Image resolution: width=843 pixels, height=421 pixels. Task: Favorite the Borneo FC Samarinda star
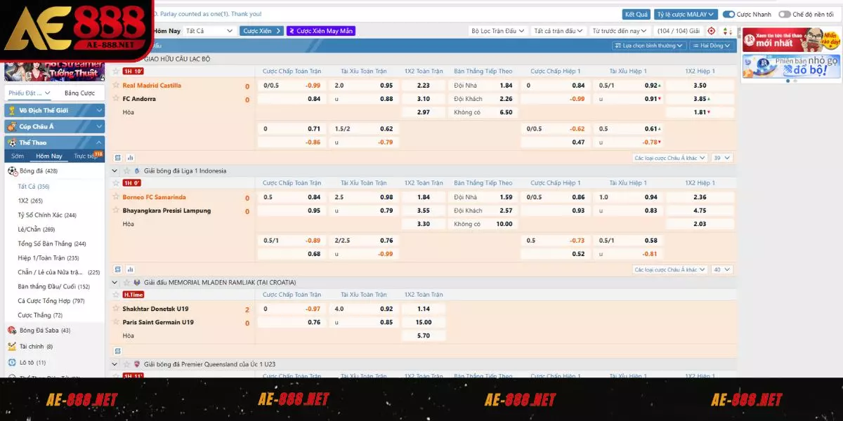click(116, 197)
